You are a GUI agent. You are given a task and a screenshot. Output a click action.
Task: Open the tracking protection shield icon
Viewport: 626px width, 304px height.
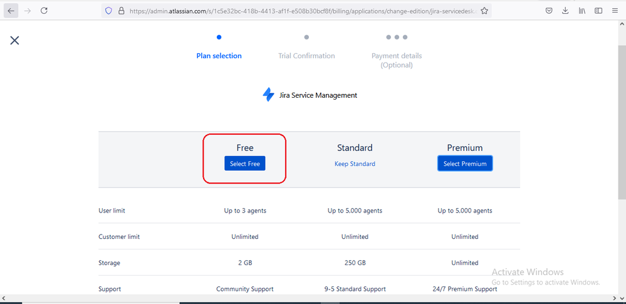point(108,11)
